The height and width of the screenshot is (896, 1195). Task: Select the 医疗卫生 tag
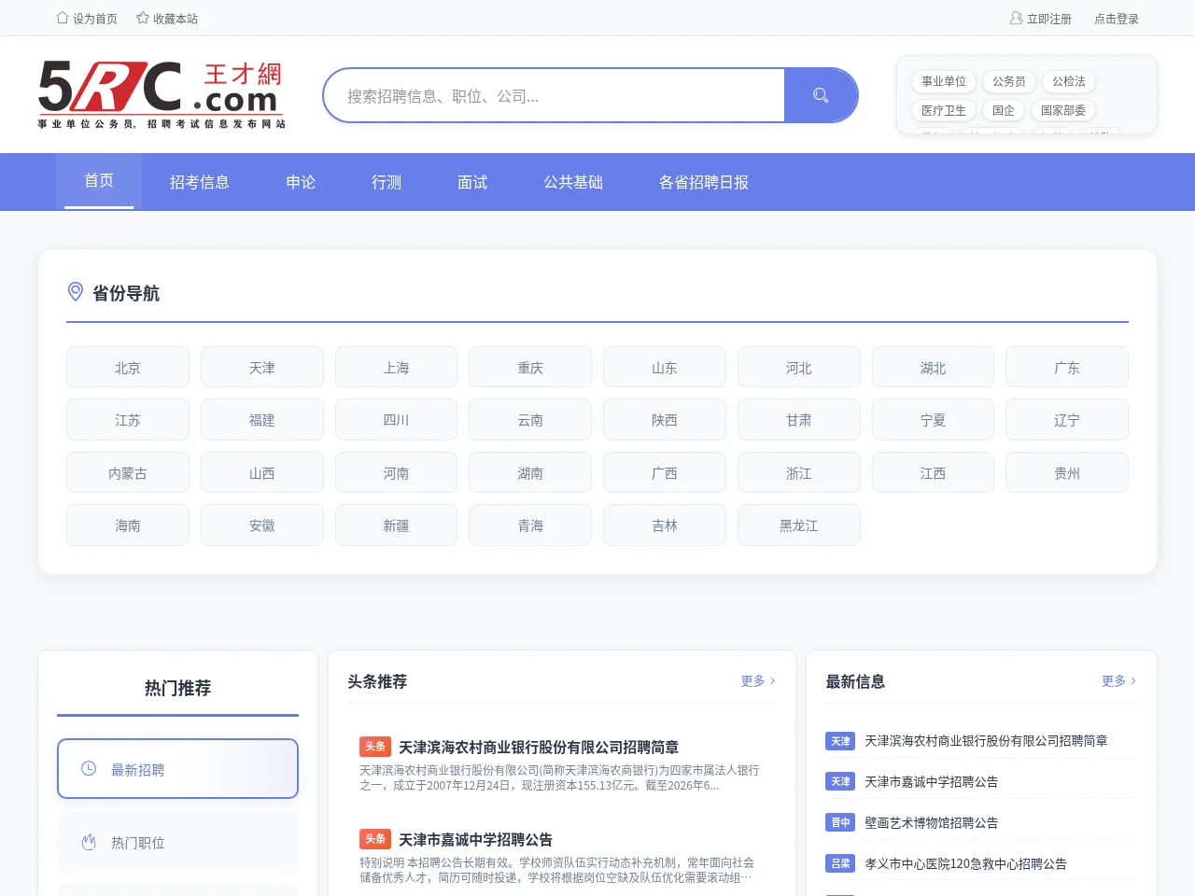point(944,110)
